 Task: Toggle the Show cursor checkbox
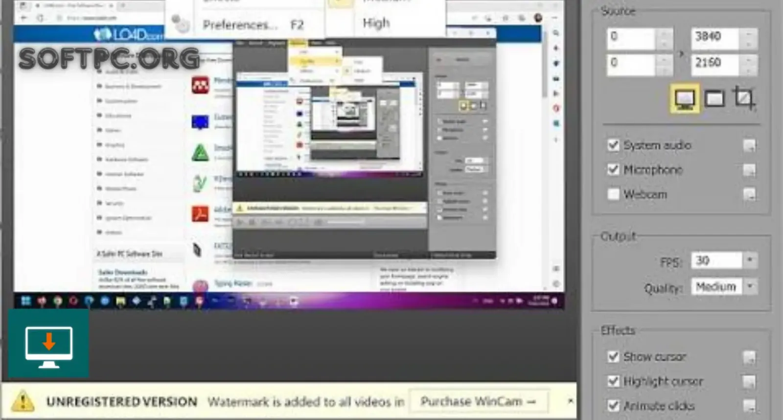click(613, 356)
